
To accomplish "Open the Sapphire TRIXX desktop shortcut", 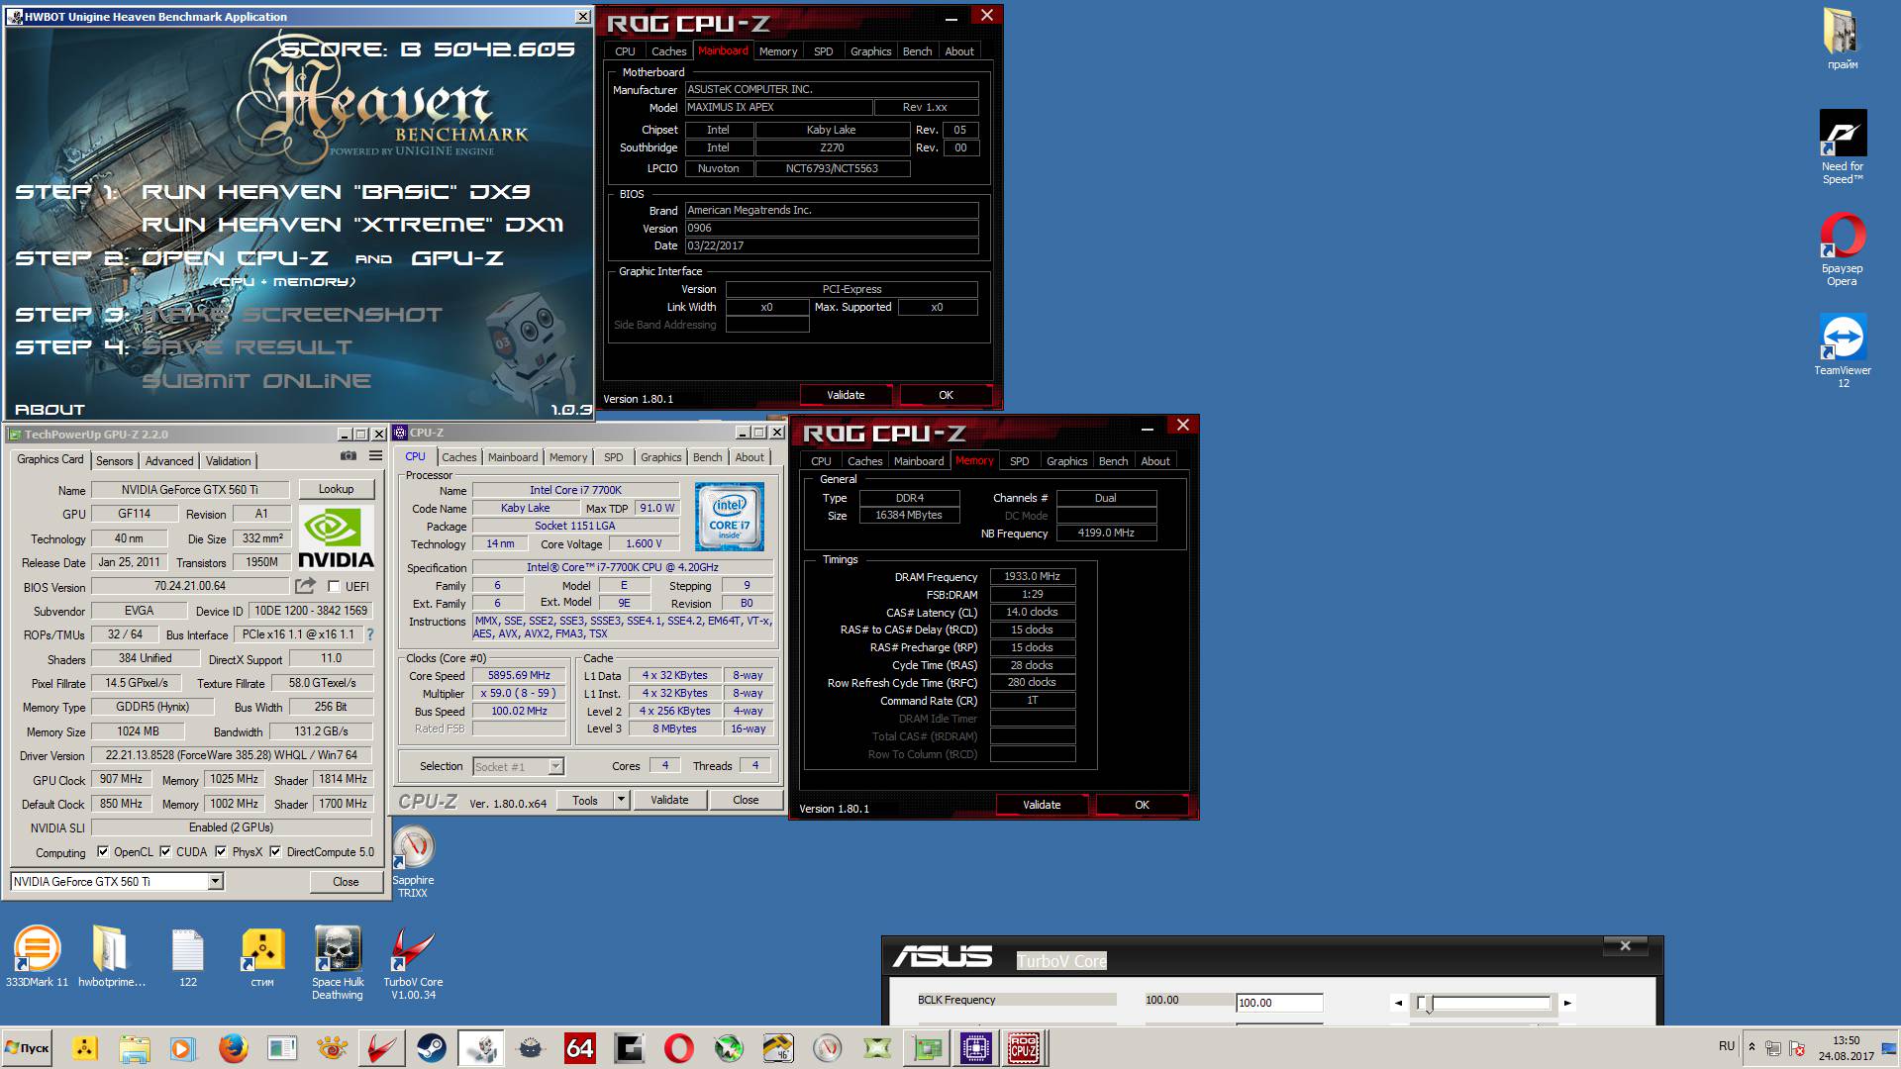I will click(413, 861).
